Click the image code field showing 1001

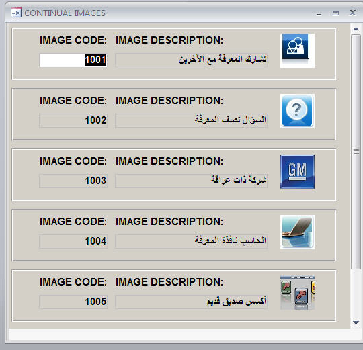coord(73,60)
